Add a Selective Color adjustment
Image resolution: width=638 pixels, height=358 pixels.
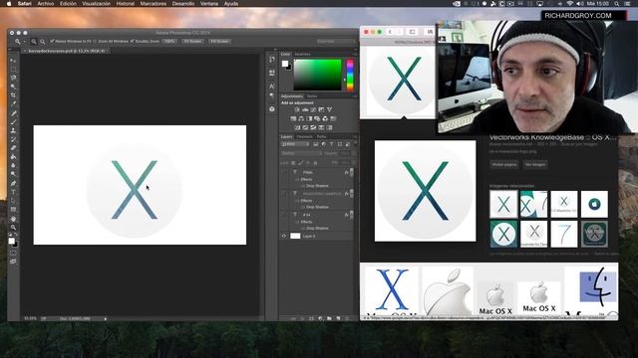coord(321,128)
